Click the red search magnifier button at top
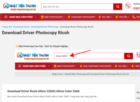The height and width of the screenshot is (102, 140). click(x=118, y=7)
